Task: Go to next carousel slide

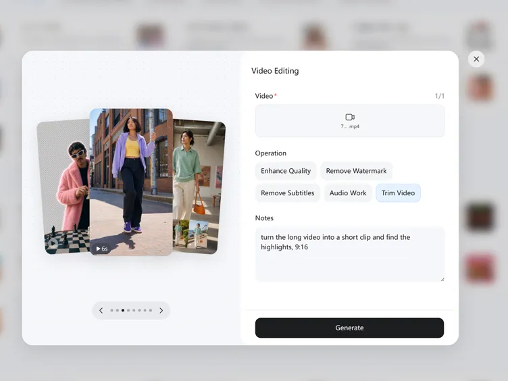Action: (161, 310)
